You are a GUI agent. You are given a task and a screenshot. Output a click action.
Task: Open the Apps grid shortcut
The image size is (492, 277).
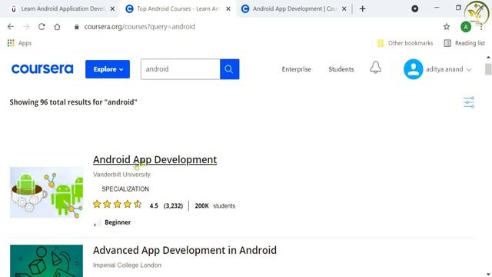(x=19, y=43)
